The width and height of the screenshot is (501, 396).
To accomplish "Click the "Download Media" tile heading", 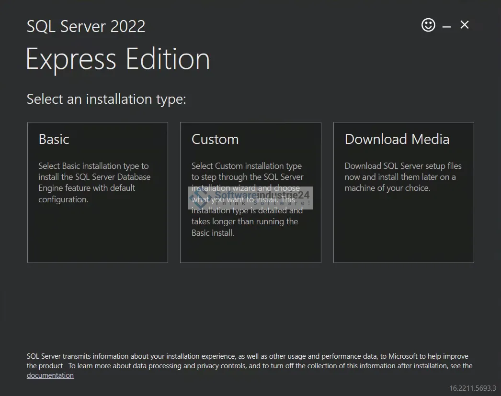I will coord(397,139).
